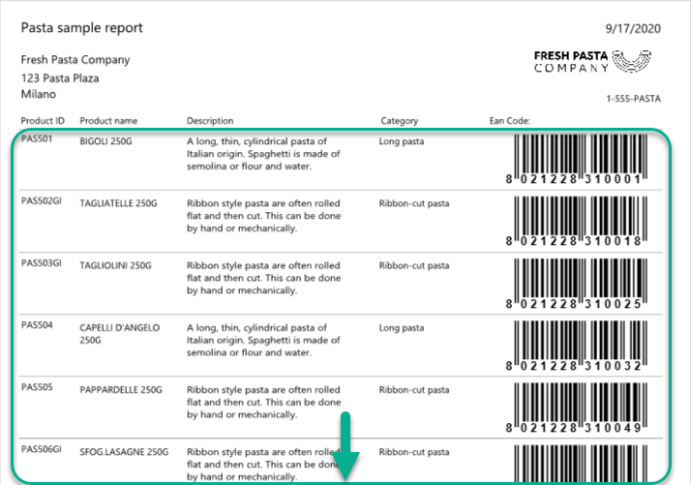Click the Product name column header
The image size is (691, 485).
108,121
